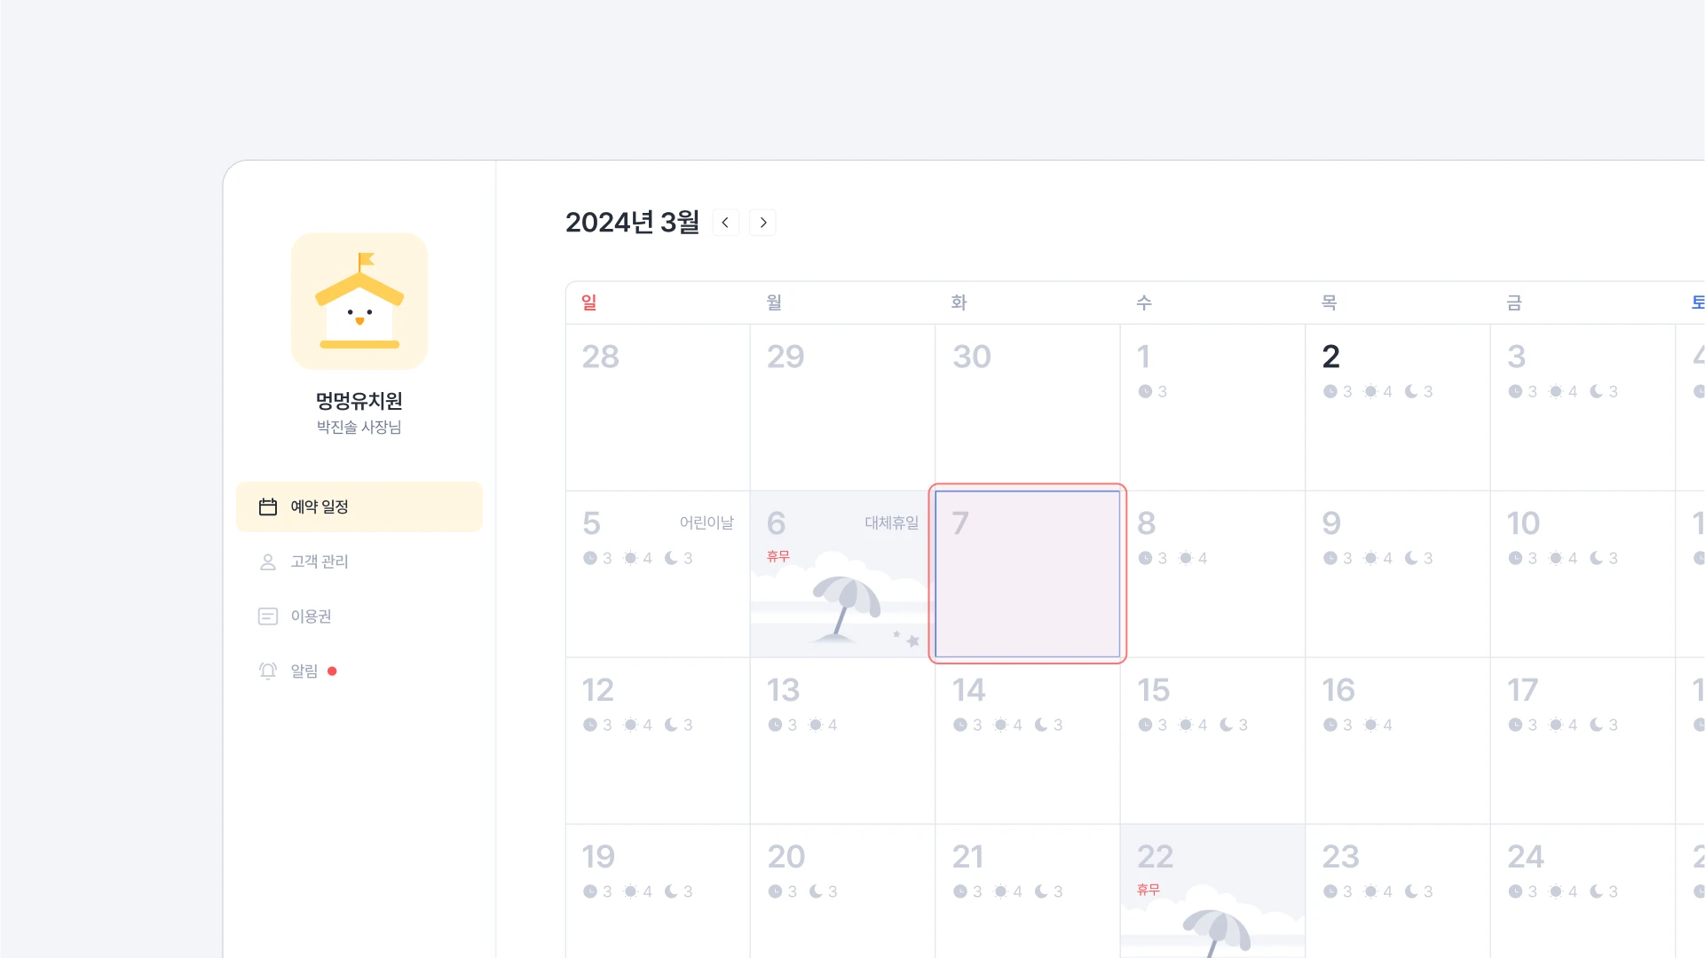This screenshot has width=1705, height=958.
Task: Open the 이용권 menu item
Action: click(x=311, y=616)
